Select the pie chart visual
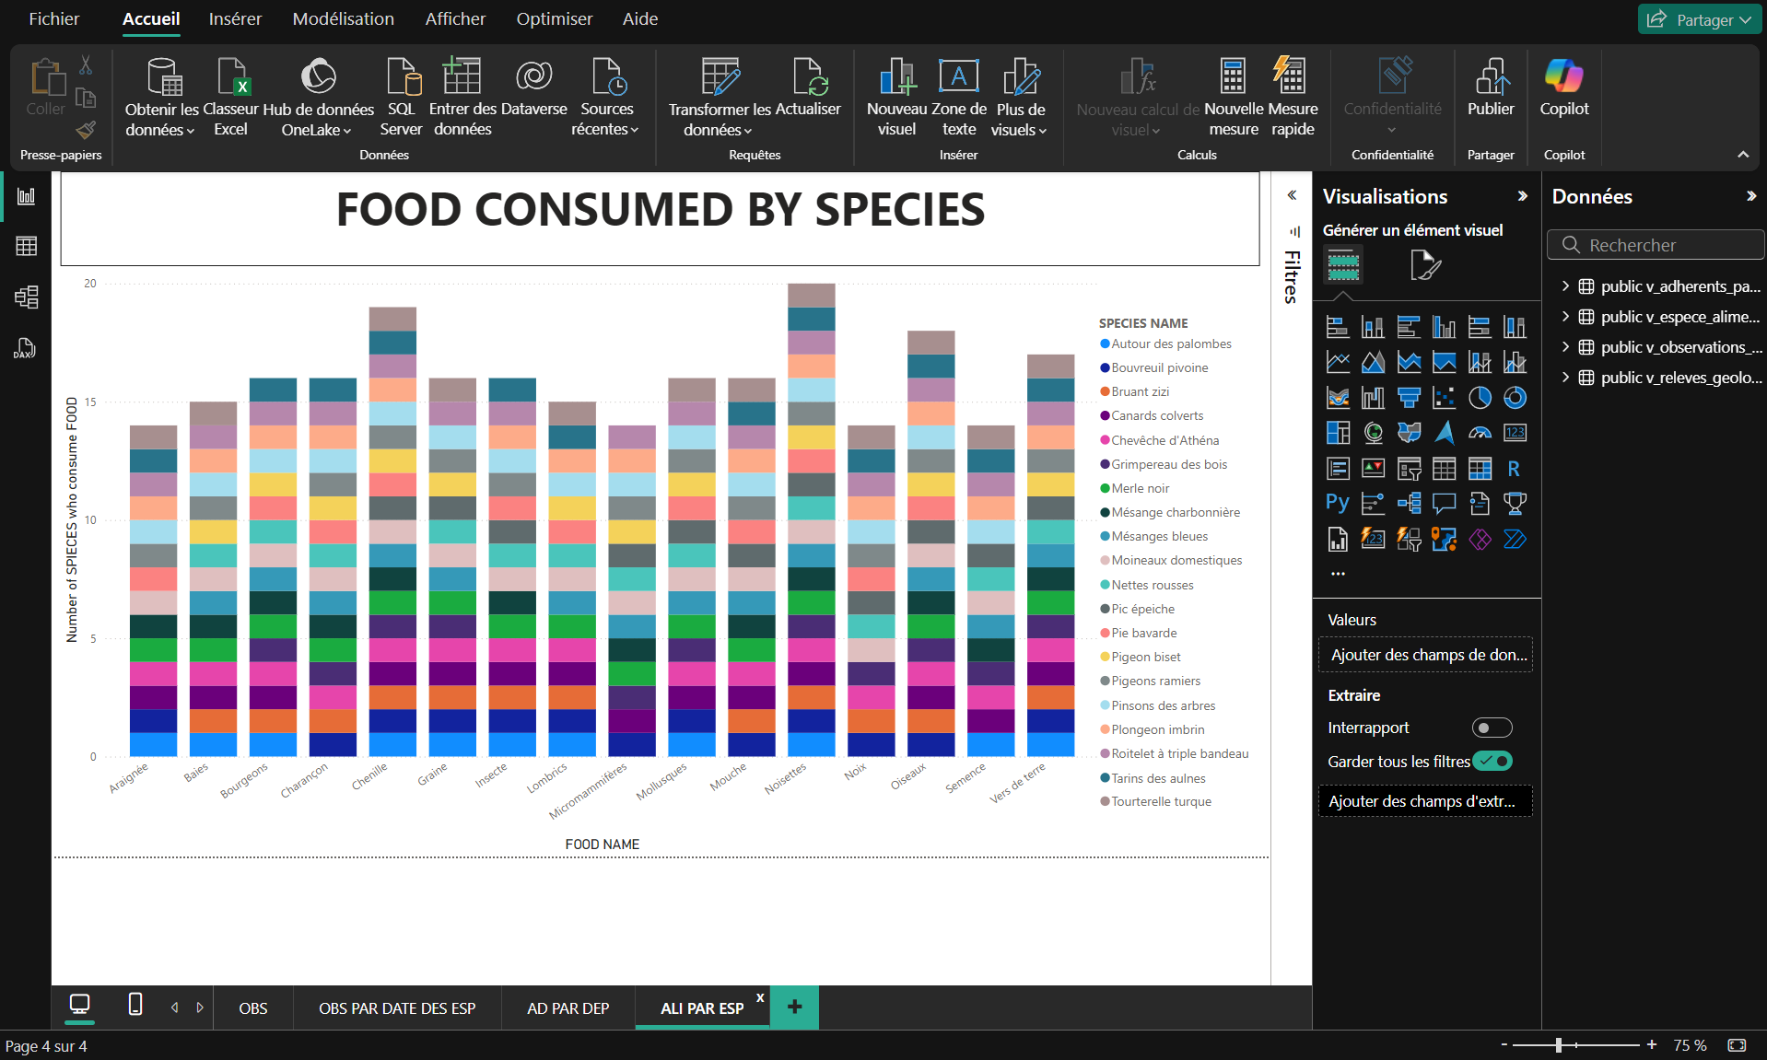Image resolution: width=1767 pixels, height=1060 pixels. pyautogui.click(x=1480, y=397)
